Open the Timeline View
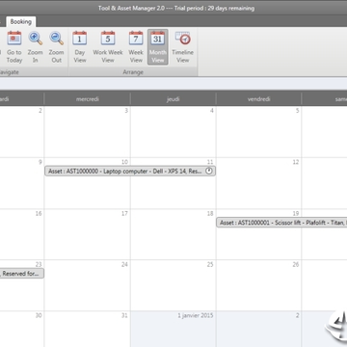This screenshot has height=347, width=347. (182, 47)
